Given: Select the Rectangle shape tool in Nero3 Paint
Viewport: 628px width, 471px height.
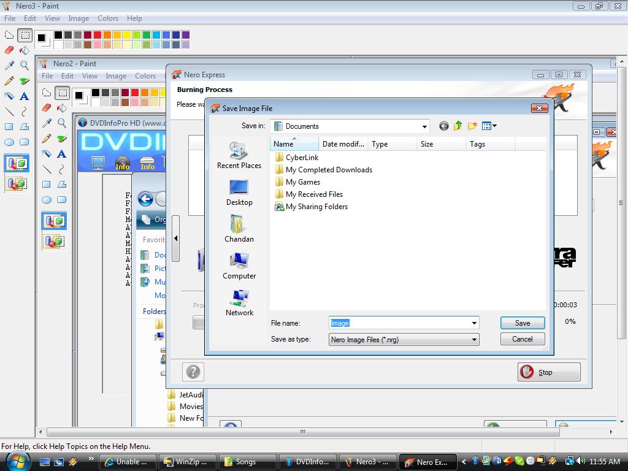Looking at the screenshot, I should point(9,126).
